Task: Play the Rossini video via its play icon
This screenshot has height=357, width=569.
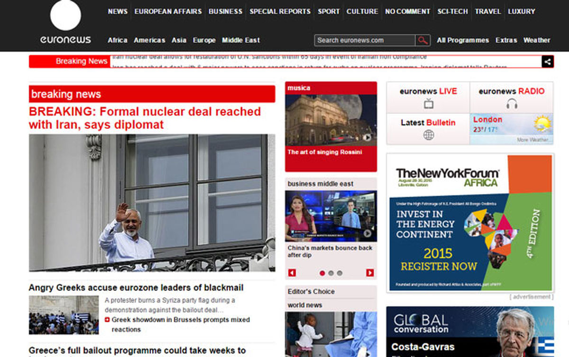Action: pyautogui.click(x=367, y=137)
